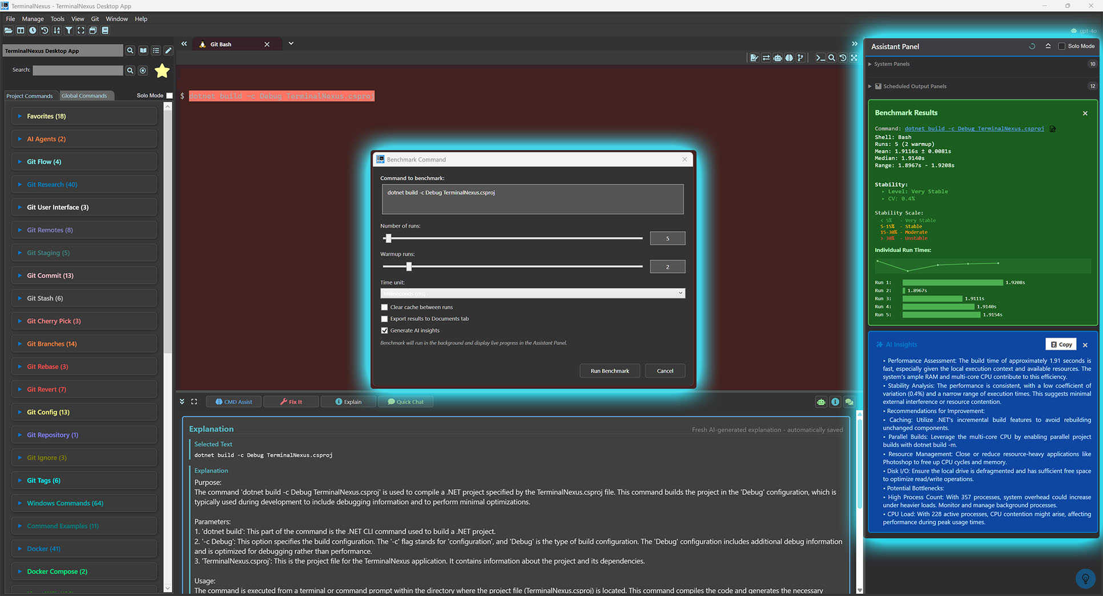The height and width of the screenshot is (596, 1103).
Task: Uncheck Generate AI insights option
Action: coord(384,331)
